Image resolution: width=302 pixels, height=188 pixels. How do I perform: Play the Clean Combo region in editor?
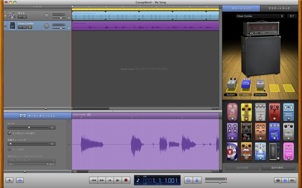(89, 115)
